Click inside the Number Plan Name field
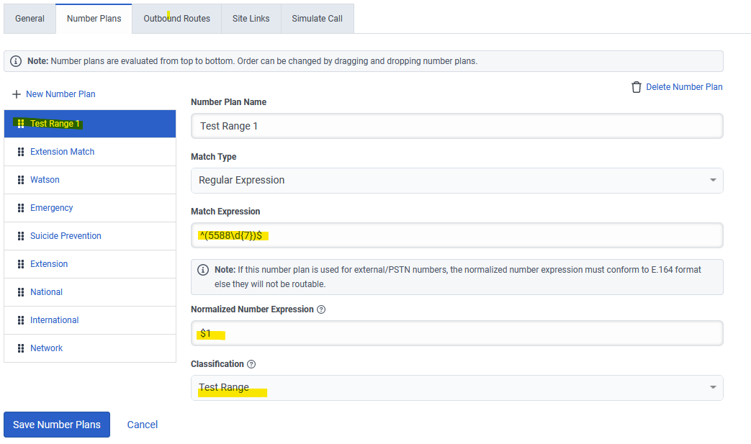Screen dimensions: 751x444 (x=457, y=125)
